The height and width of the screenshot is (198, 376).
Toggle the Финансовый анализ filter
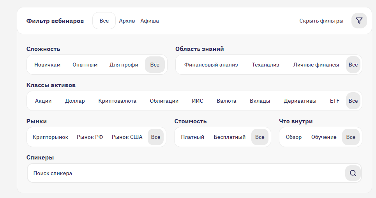click(x=211, y=65)
